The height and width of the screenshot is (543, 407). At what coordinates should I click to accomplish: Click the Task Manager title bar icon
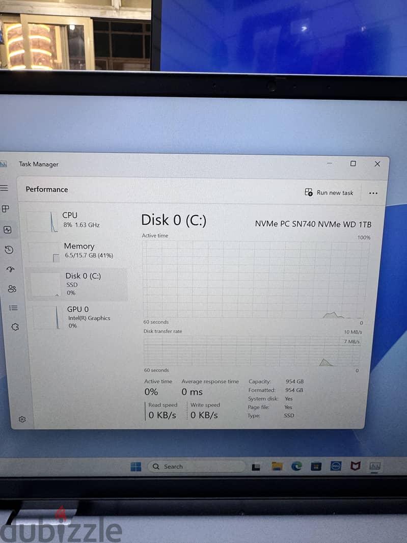(x=3, y=164)
